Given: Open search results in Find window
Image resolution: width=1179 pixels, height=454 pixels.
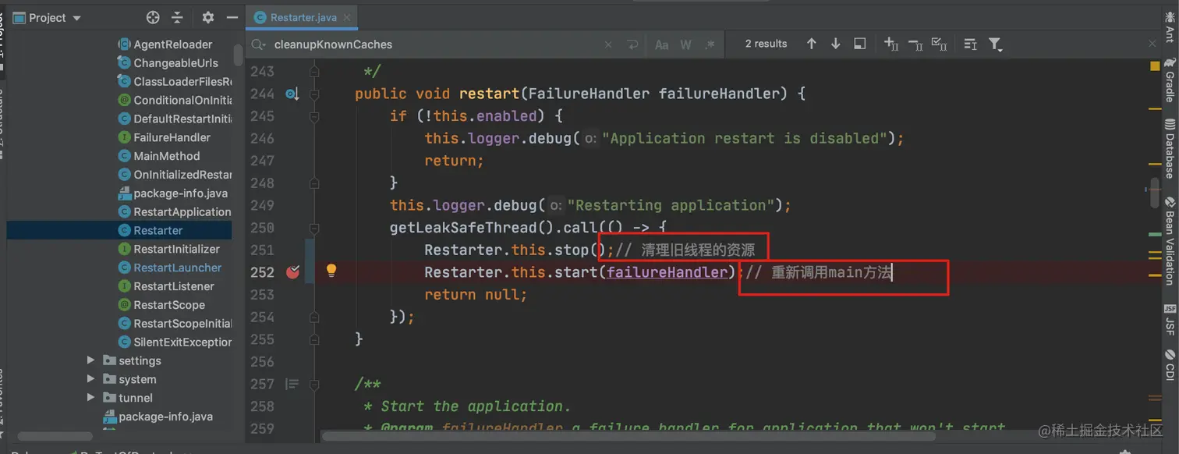Looking at the screenshot, I should pyautogui.click(x=859, y=44).
